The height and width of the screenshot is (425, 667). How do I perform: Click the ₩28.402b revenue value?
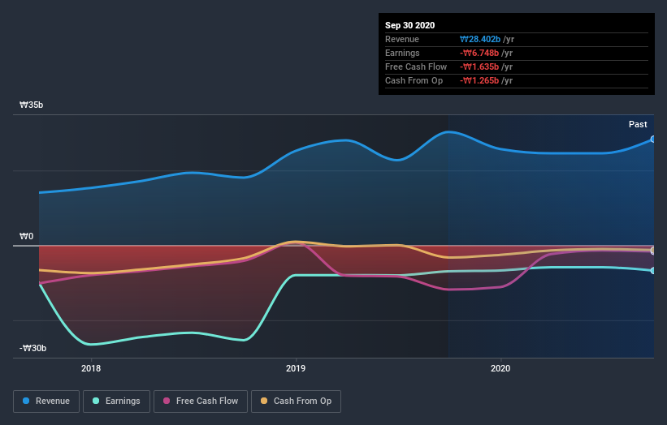[480, 39]
